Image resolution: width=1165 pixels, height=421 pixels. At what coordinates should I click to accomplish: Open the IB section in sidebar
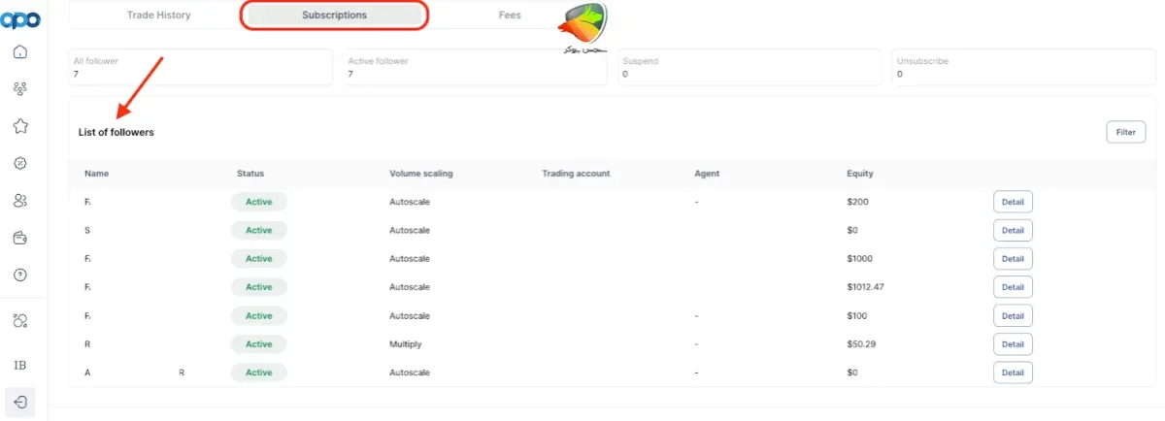pos(20,365)
